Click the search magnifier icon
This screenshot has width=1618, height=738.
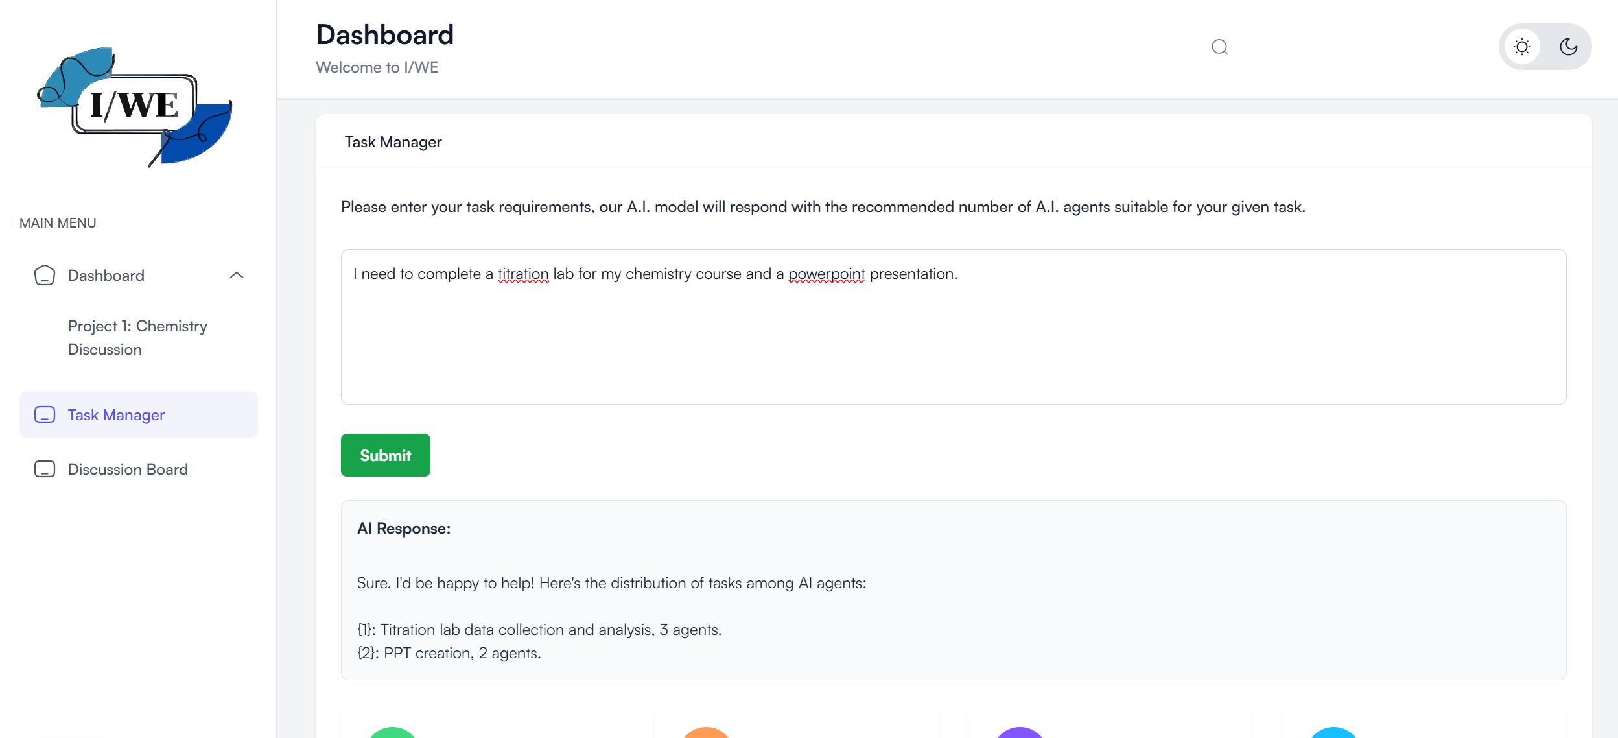(1219, 47)
